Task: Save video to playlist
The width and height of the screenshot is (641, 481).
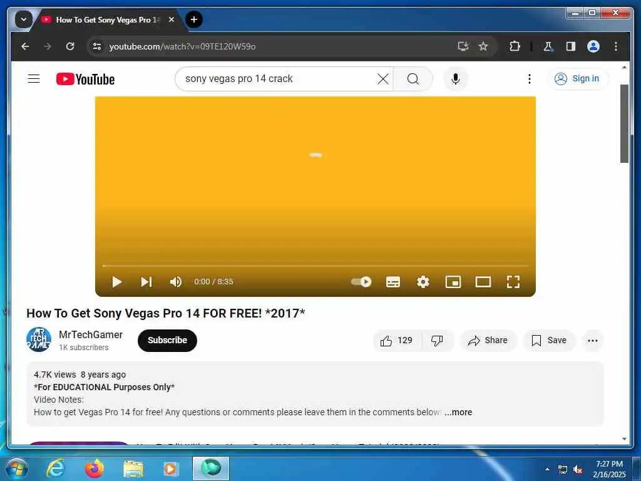Action: pos(549,340)
